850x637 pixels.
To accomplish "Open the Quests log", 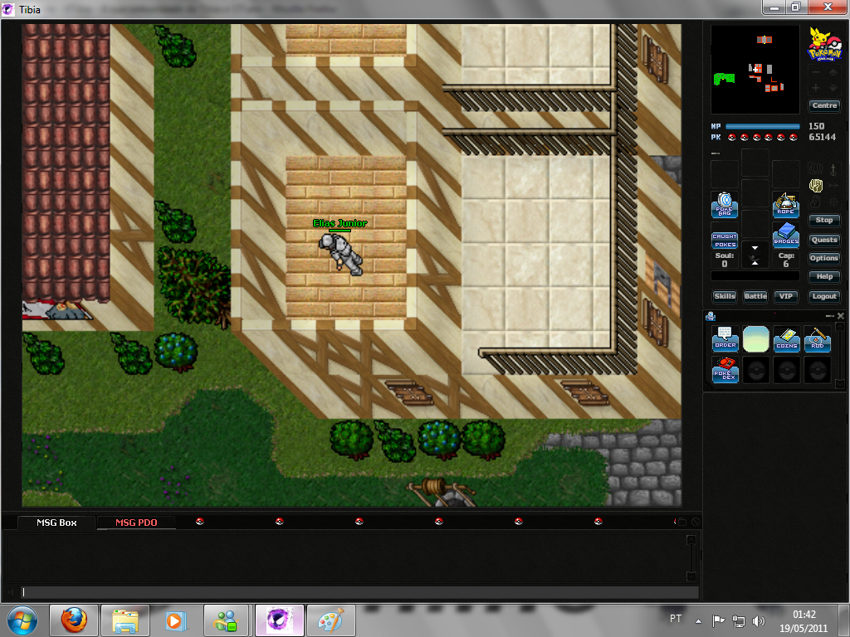I will click(x=824, y=240).
